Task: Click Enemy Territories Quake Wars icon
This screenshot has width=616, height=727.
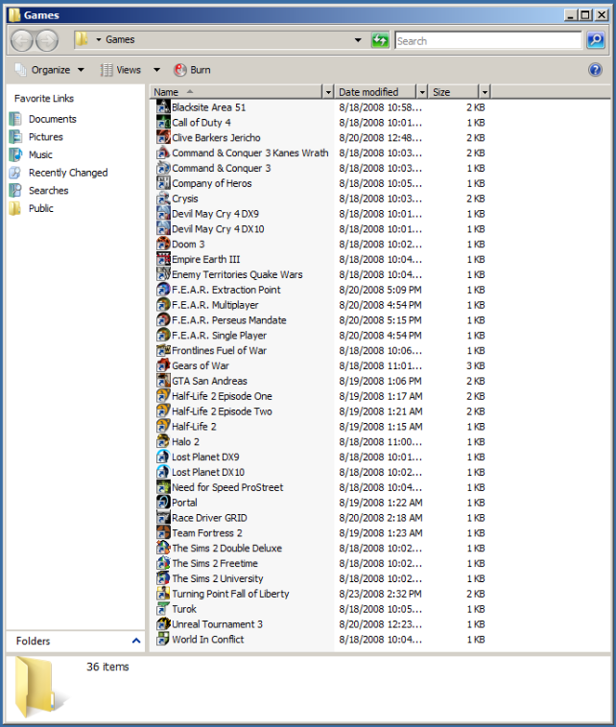Action: pos(163,274)
